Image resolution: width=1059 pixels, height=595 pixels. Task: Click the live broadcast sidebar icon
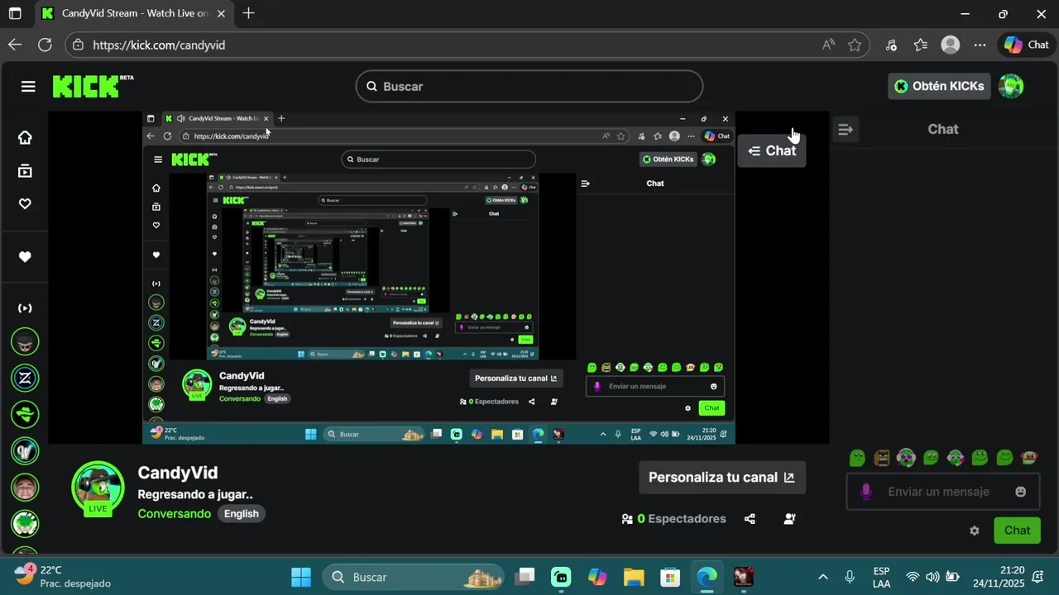point(25,308)
